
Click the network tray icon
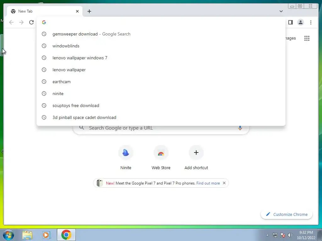pos(275,235)
